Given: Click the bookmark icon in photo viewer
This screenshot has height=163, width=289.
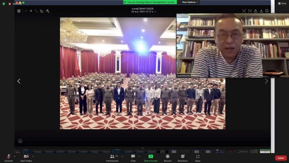Looking at the screenshot, I should [x=267, y=11].
